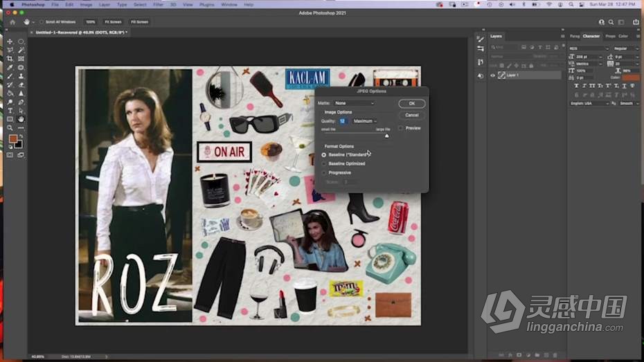Image resolution: width=644 pixels, height=362 pixels.
Task: Select the Paint Bucket tool
Action: pos(10,93)
